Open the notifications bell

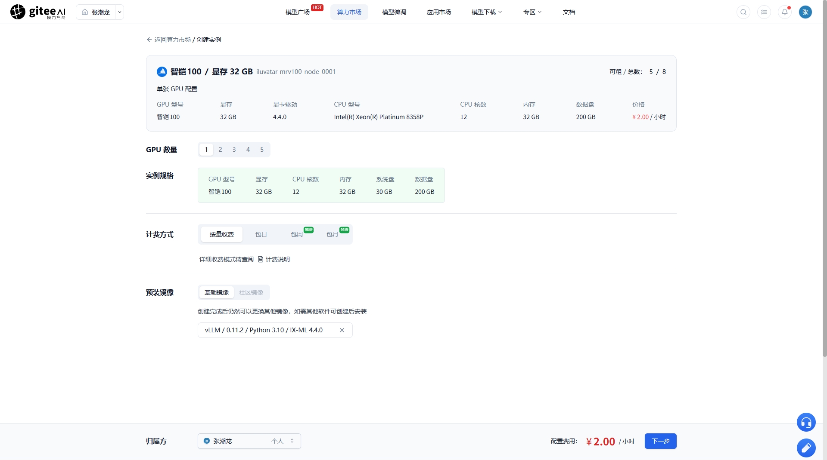click(x=785, y=12)
